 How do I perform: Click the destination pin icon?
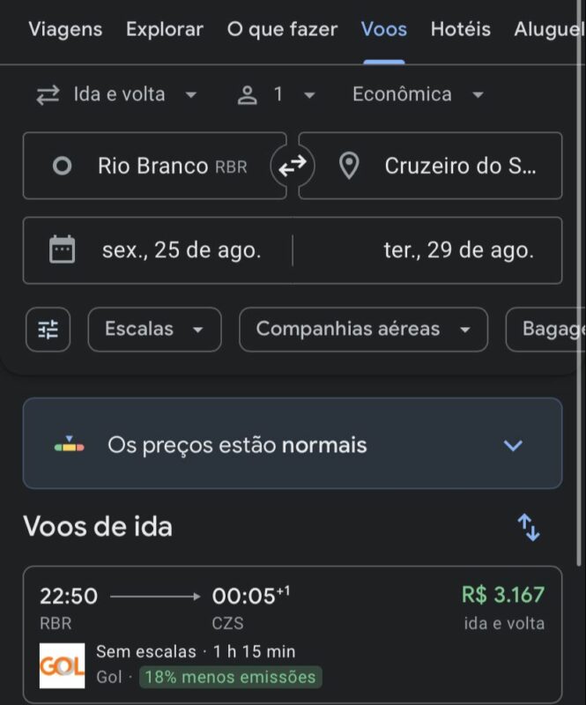349,166
